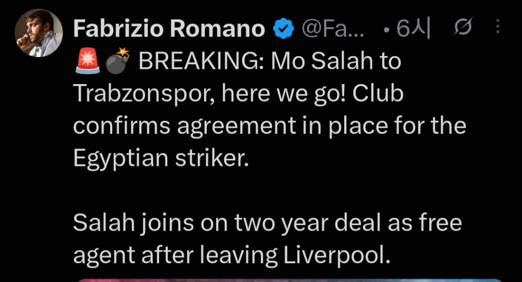Image resolution: width=522 pixels, height=282 pixels.
Task: Click the red siren emoji
Action: (88, 61)
